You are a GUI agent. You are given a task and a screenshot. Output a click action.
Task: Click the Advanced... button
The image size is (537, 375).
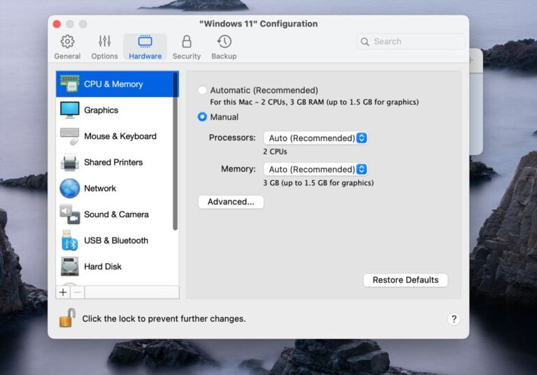point(231,202)
